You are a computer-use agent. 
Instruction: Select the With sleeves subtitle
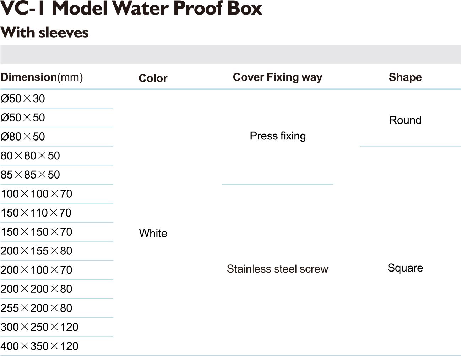pyautogui.click(x=44, y=33)
